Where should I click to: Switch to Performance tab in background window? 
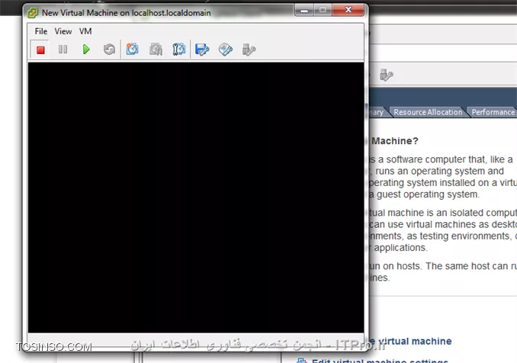tap(493, 112)
